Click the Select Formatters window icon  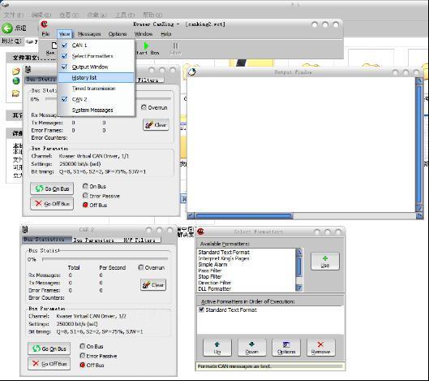[x=200, y=232]
